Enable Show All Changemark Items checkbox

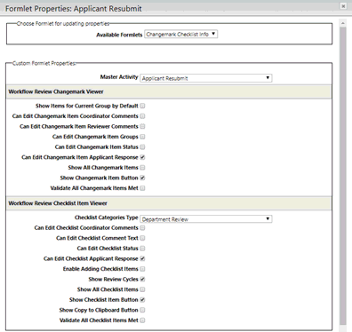pos(142,168)
